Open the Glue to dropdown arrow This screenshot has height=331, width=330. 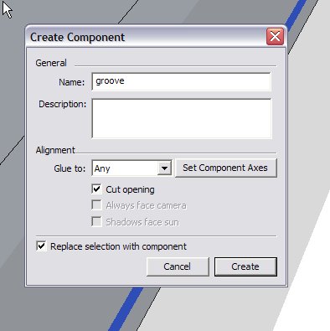click(164, 168)
